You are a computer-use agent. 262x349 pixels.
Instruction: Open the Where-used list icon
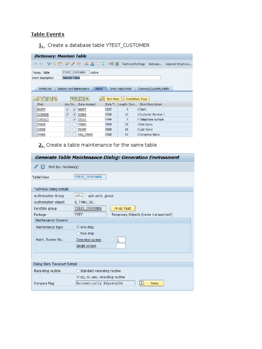[x=79, y=64]
